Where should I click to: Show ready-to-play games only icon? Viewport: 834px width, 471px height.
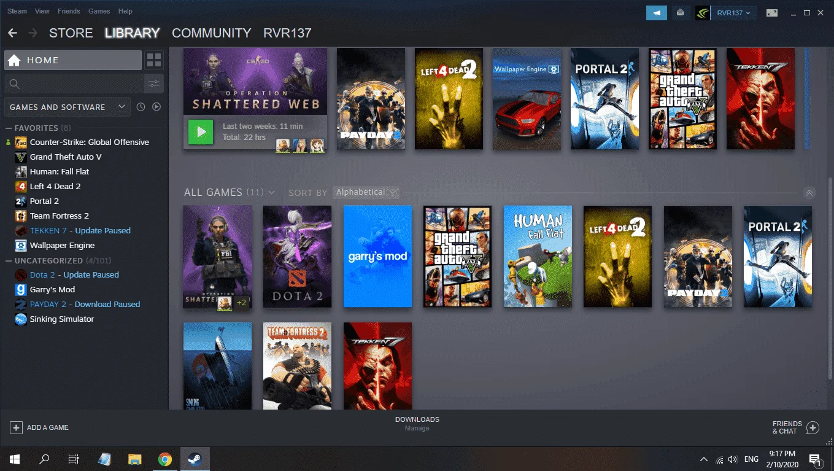pyautogui.click(x=156, y=107)
